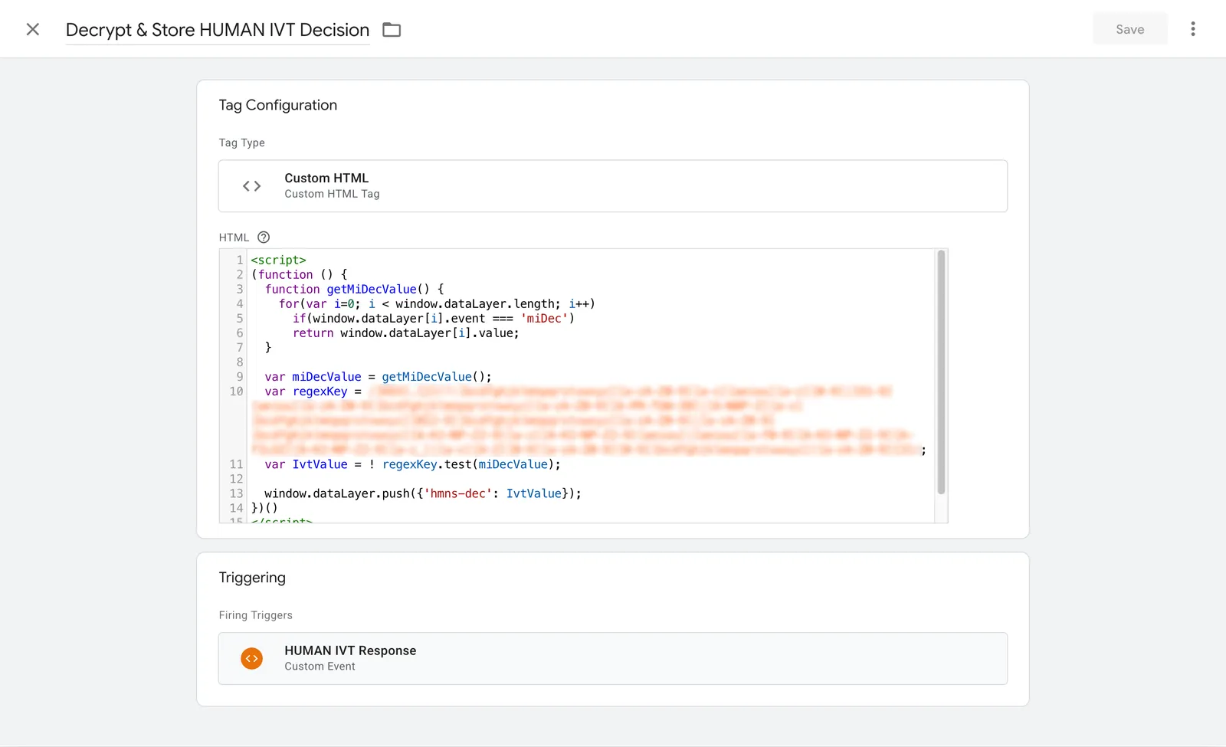Click the Tag Configuration section heading

(x=277, y=105)
